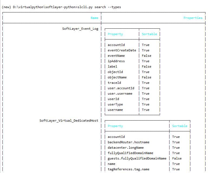209x173 pixels.
Task: Click the DedicatedHost row 'fullyQualifiedDomainName'
Action: [130, 153]
